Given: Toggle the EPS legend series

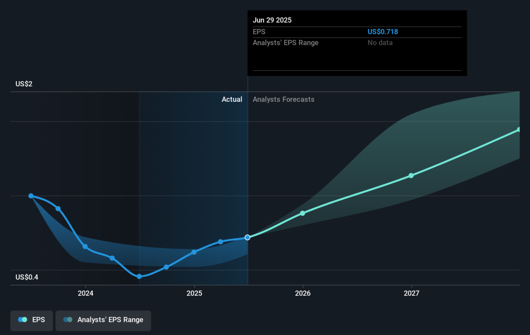Looking at the screenshot, I should click(x=31, y=320).
